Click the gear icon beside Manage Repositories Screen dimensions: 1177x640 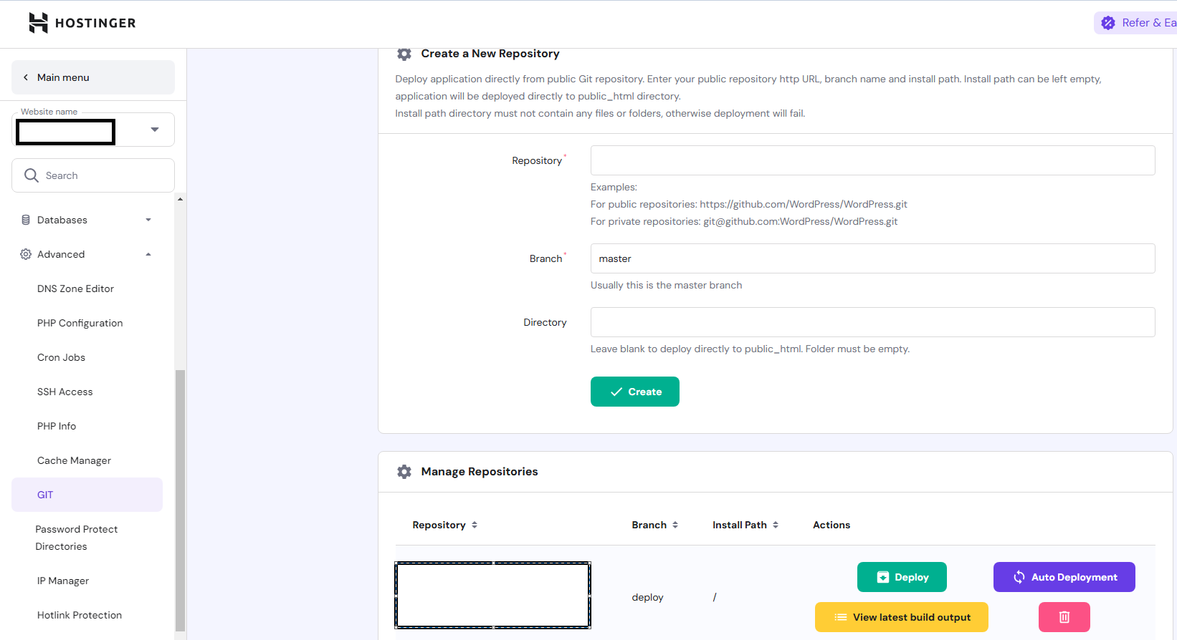pos(404,472)
